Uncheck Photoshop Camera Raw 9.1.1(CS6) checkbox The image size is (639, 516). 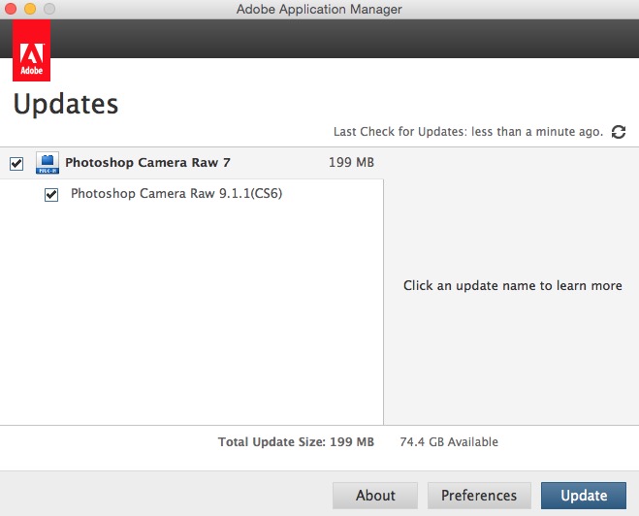coord(51,194)
